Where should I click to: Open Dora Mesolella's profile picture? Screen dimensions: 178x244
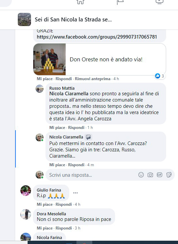26,214
